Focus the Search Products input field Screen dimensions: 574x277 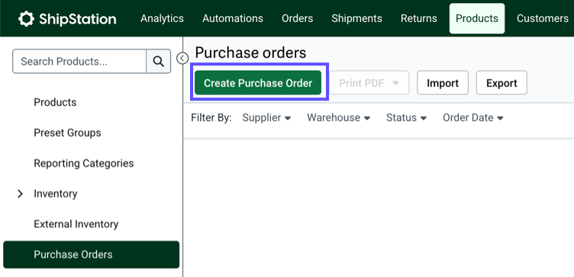79,62
